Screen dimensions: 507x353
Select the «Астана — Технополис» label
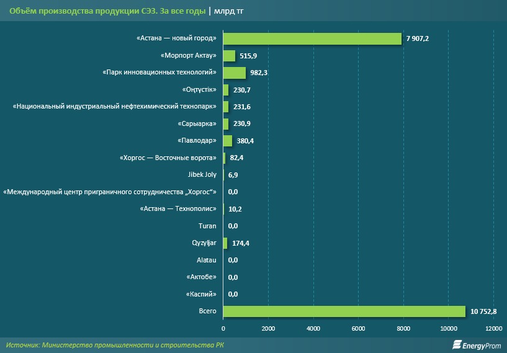click(177, 209)
